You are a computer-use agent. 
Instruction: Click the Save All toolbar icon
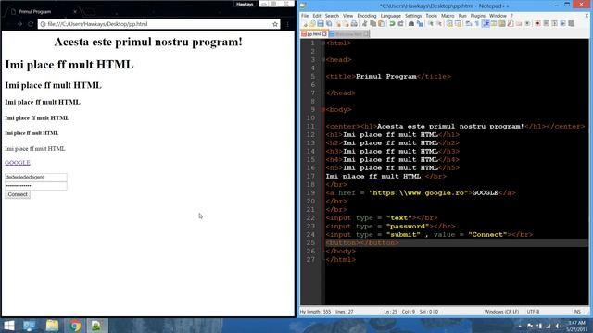pos(329,24)
